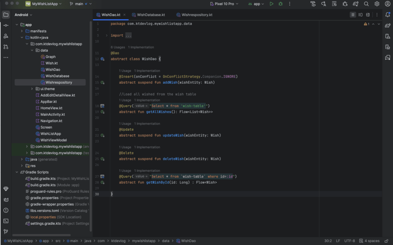Click the project tree horizontal scrollbar
This screenshot has height=245, width=393.
41,235
